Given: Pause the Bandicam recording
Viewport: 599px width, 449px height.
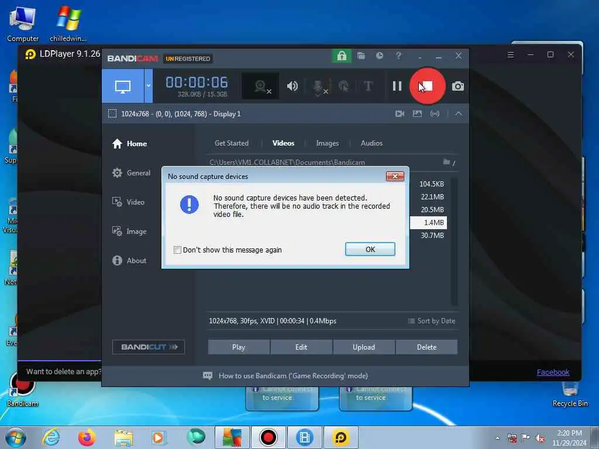Looking at the screenshot, I should click(397, 86).
